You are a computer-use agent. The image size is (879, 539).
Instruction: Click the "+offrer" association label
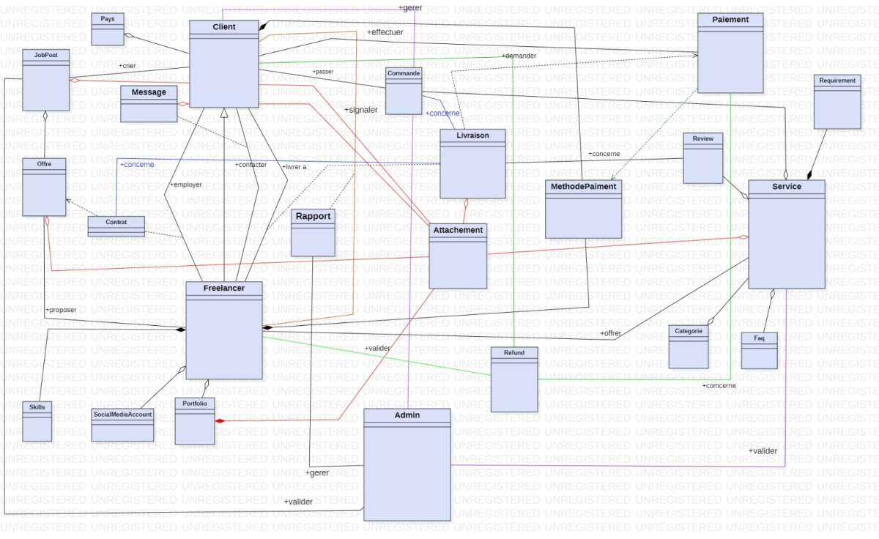pos(611,333)
